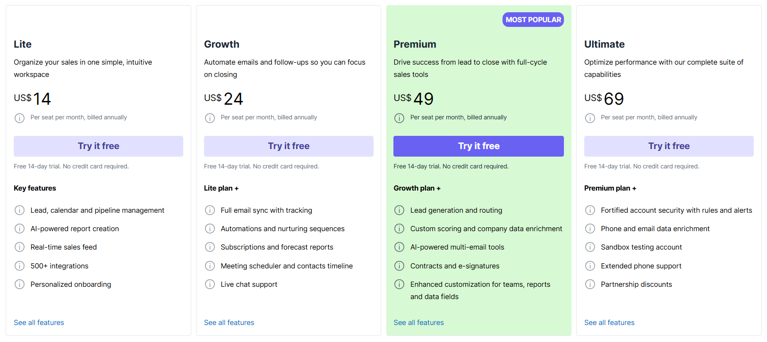This screenshot has height=342, width=767.
Task: Click info icon beside AI-powered report creation
Action: (19, 229)
